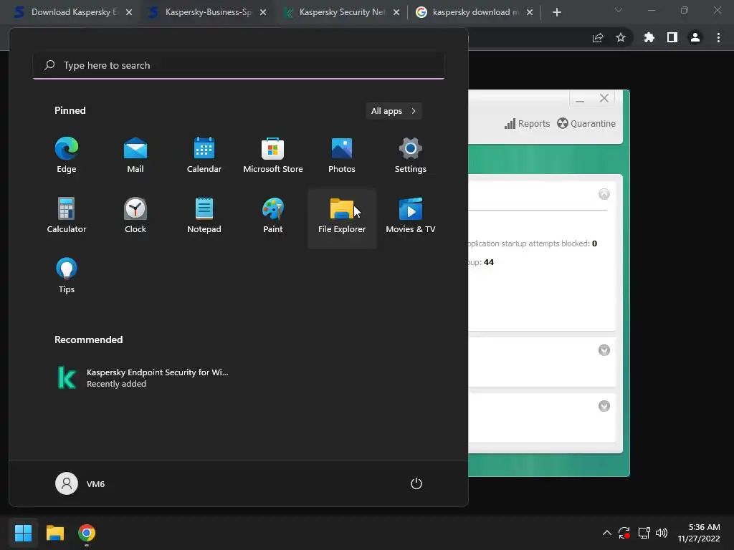Switch to Kaspersky Security Net tab
This screenshot has width=734, height=550.
point(339,12)
